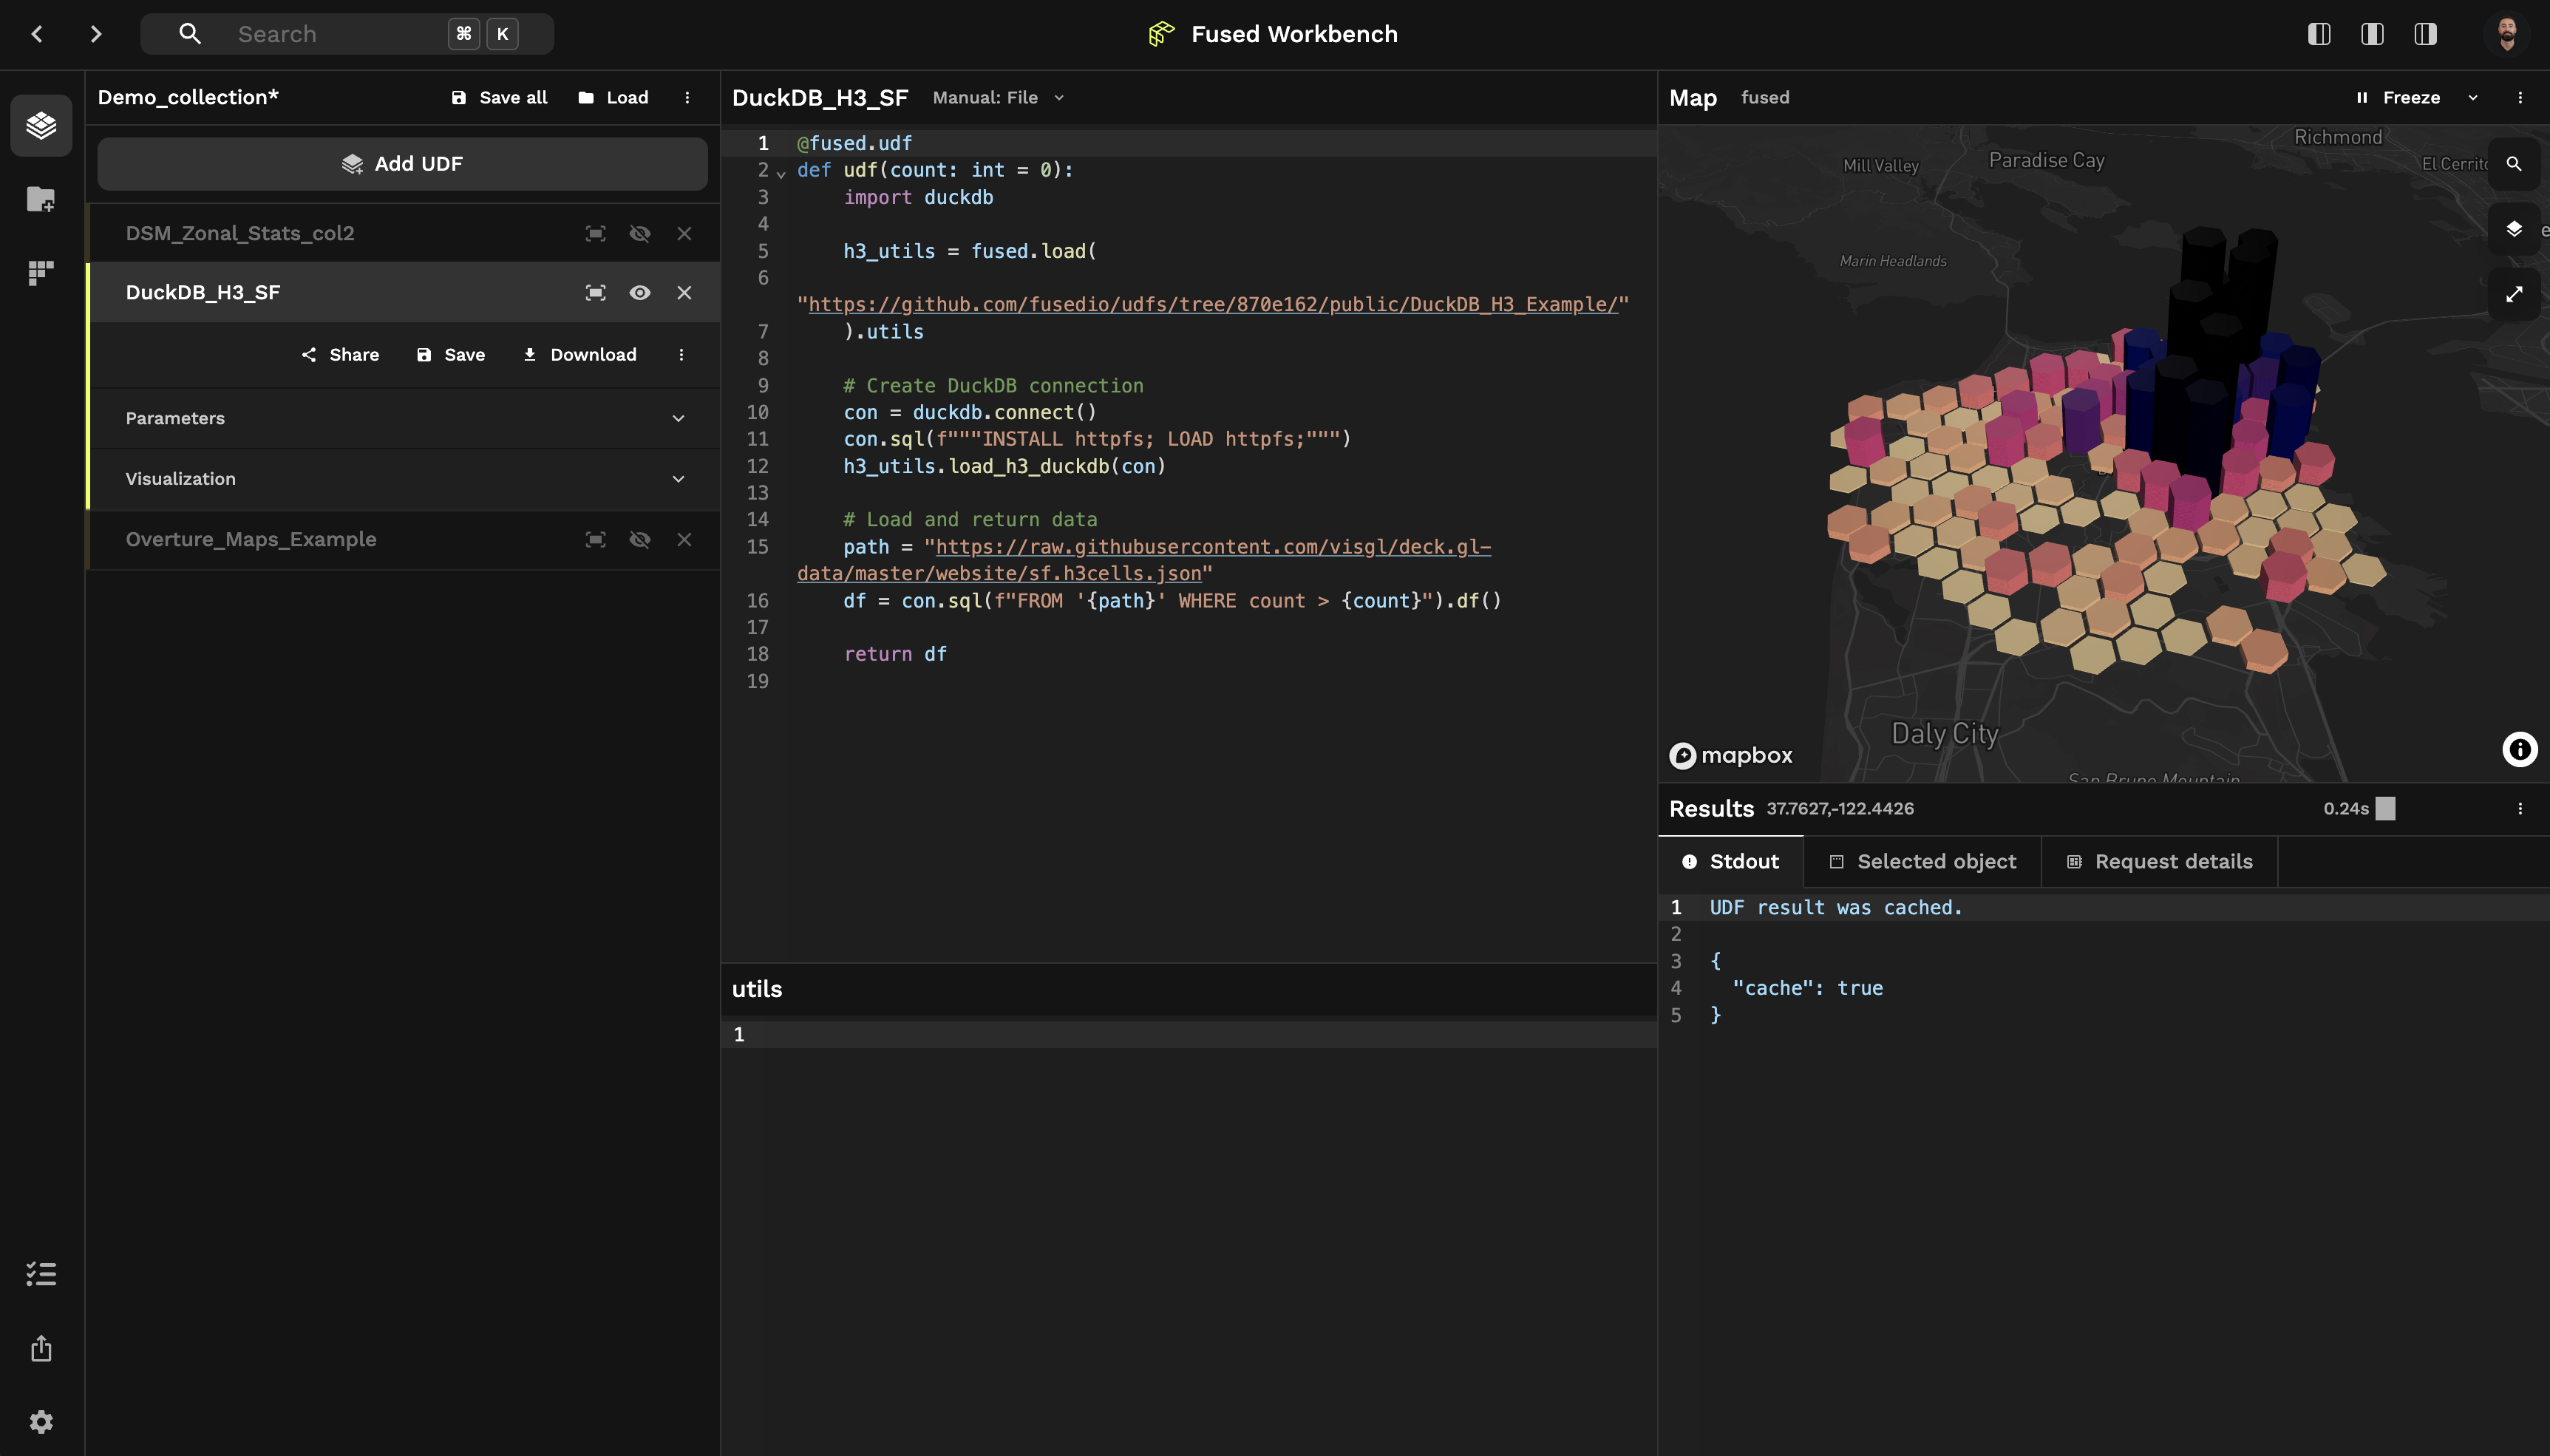Click the utils panel header
This screenshot has width=2550, height=1456.
pos(757,989)
